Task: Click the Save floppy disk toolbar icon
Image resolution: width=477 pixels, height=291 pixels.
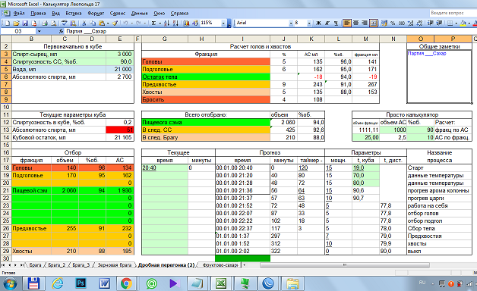Action: [x=25, y=23]
